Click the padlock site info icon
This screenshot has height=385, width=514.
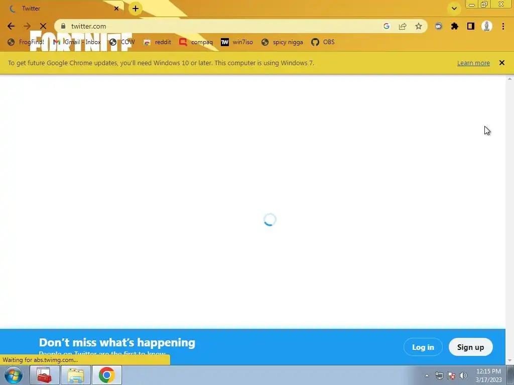pos(63,26)
